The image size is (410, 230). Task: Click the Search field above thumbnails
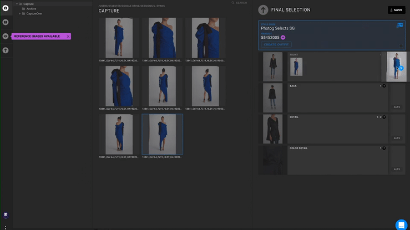(x=241, y=3)
